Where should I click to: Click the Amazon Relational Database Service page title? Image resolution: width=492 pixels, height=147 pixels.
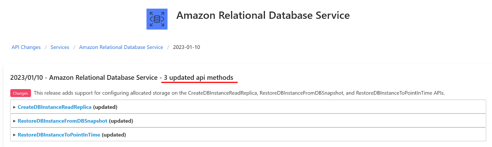coord(263,15)
